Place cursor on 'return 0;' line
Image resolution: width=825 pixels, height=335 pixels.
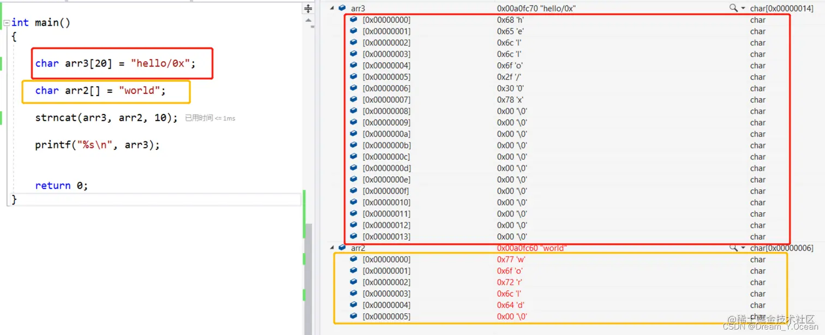(x=62, y=186)
